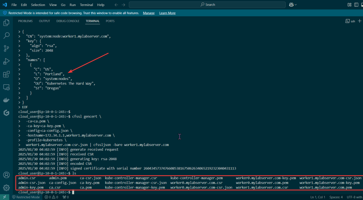Open the Terminal menu in menu bar
The image size is (363, 200).
pyautogui.click(x=86, y=5)
